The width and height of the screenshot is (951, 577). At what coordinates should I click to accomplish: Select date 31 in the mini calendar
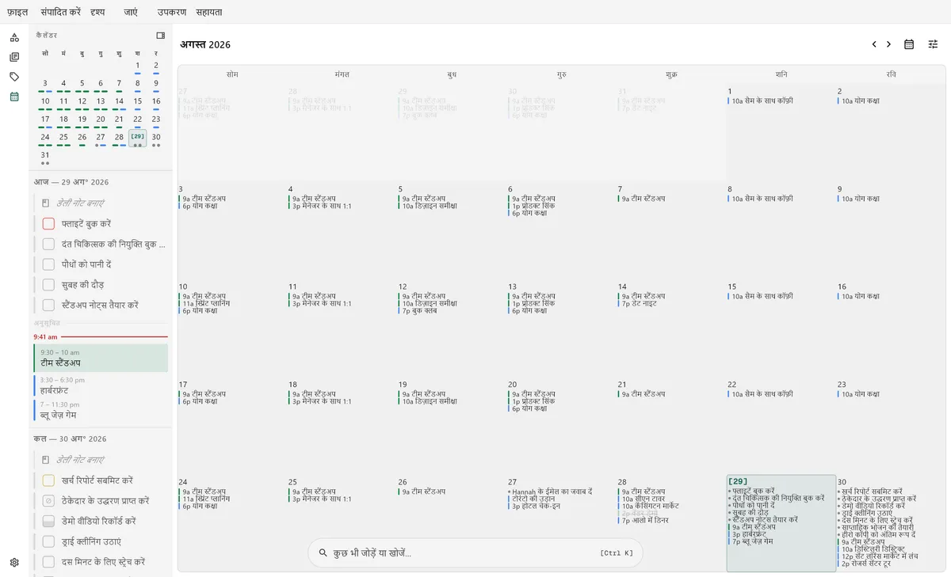(x=45, y=155)
